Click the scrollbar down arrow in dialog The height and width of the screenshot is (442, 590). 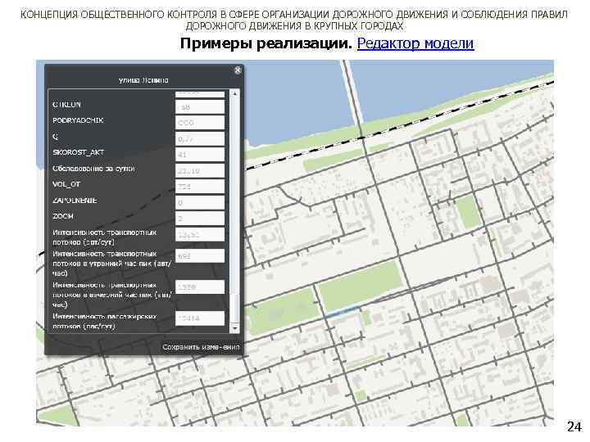(234, 329)
